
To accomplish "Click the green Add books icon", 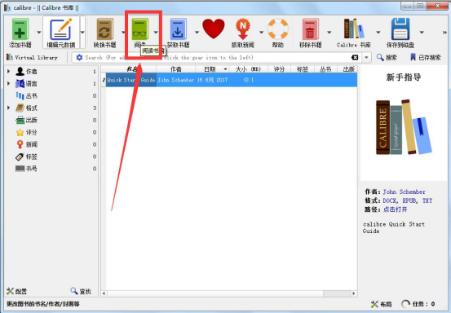I will (x=20, y=29).
